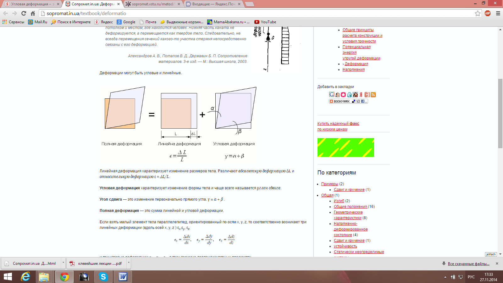Open Сервисы apps shortcut in bookmarks bar
The width and height of the screenshot is (503, 283).
tap(13, 22)
